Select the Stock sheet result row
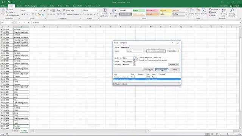Image resolution: width=242 pixels, height=136 pixels. coord(147,77)
